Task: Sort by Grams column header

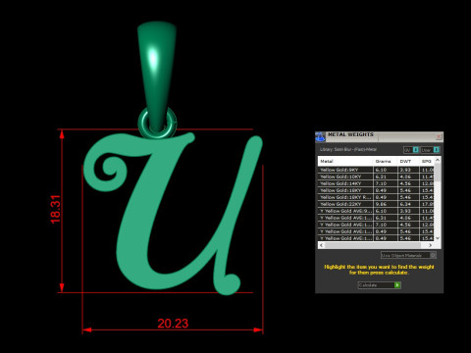Action: [x=386, y=161]
